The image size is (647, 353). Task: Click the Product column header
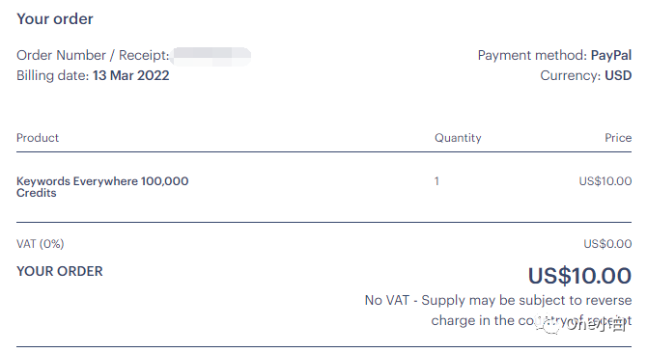(x=38, y=138)
